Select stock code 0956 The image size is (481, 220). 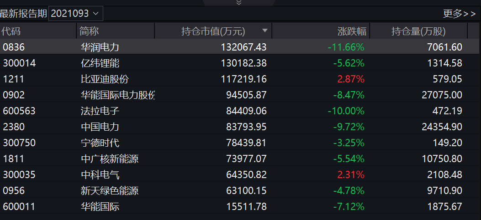pyautogui.click(x=14, y=190)
